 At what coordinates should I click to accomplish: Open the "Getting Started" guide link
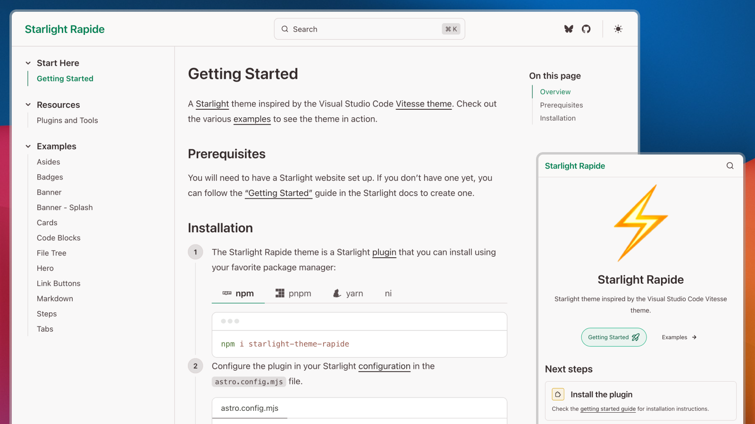click(278, 193)
